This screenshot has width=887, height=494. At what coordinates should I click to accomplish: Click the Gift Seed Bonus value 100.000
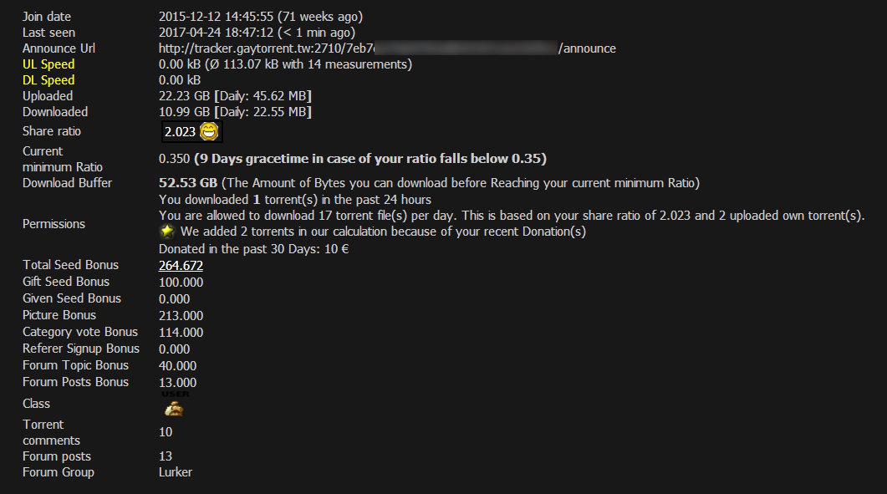pos(181,283)
